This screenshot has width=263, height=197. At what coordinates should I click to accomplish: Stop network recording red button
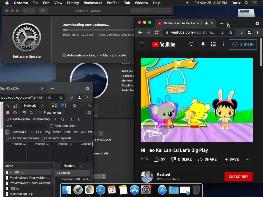pos(8,113)
